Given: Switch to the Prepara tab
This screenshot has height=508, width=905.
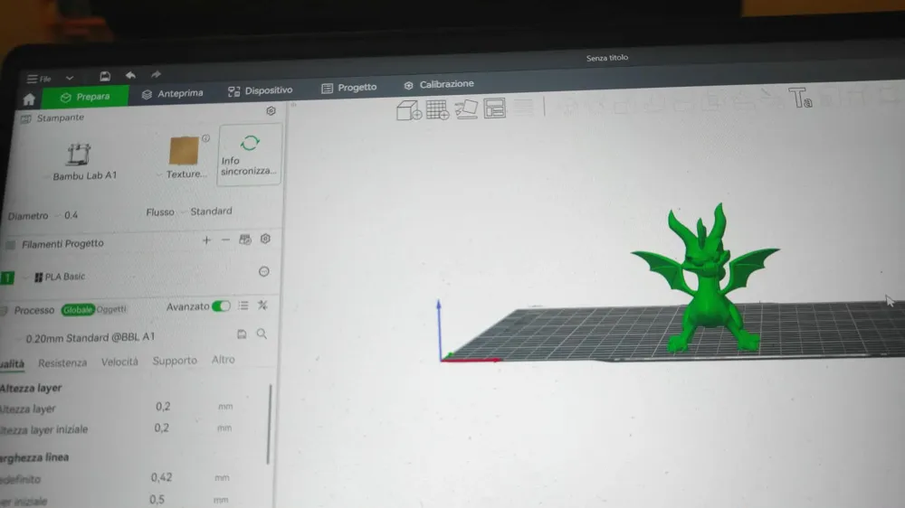Looking at the screenshot, I should click(85, 97).
